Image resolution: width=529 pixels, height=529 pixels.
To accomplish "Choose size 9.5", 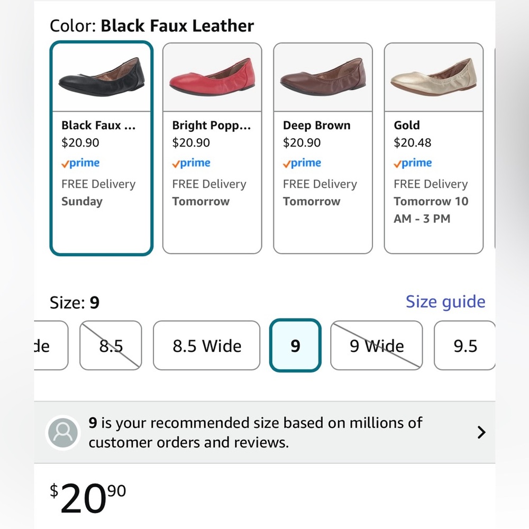I will pyautogui.click(x=465, y=345).
